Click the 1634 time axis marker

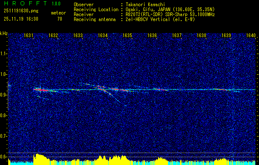[103, 35]
